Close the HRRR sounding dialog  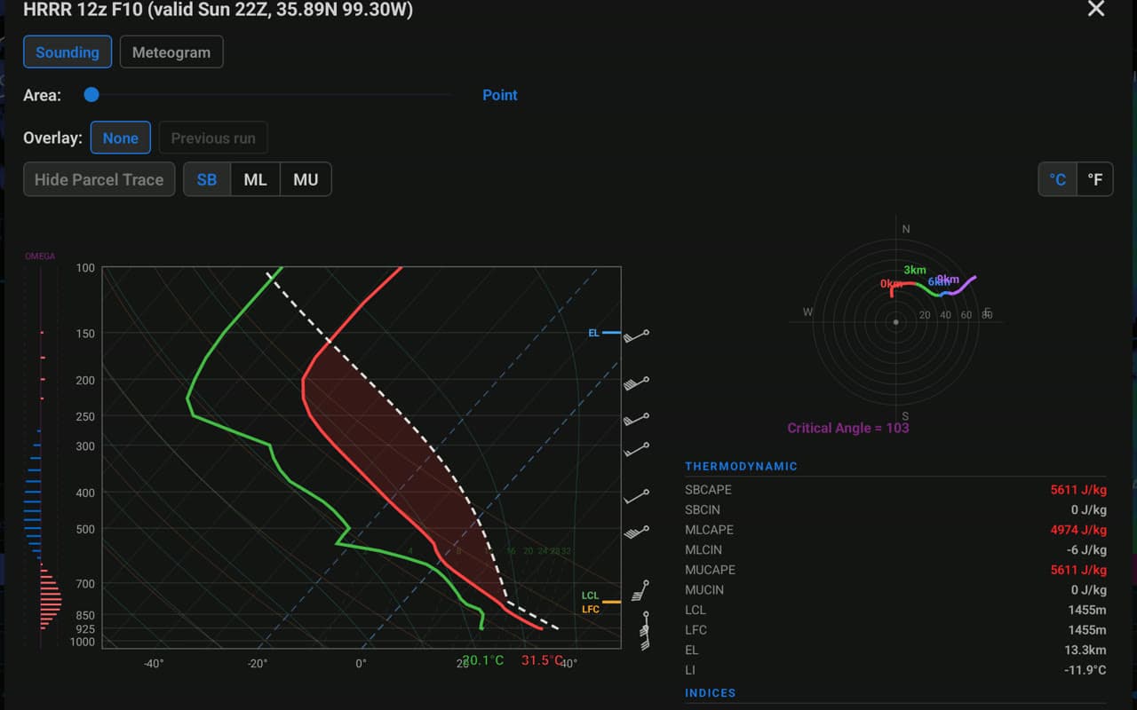[x=1096, y=9]
